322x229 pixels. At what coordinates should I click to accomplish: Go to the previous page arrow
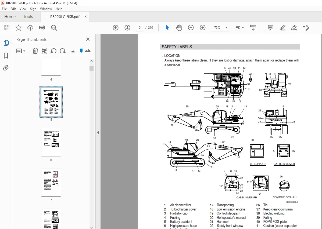coord(116,27)
